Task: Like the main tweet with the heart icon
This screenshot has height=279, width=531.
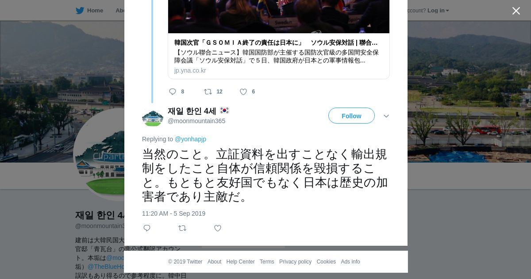Action: point(218,228)
